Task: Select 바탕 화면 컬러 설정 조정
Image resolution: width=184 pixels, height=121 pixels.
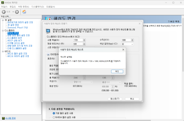Action: (x=18, y=35)
